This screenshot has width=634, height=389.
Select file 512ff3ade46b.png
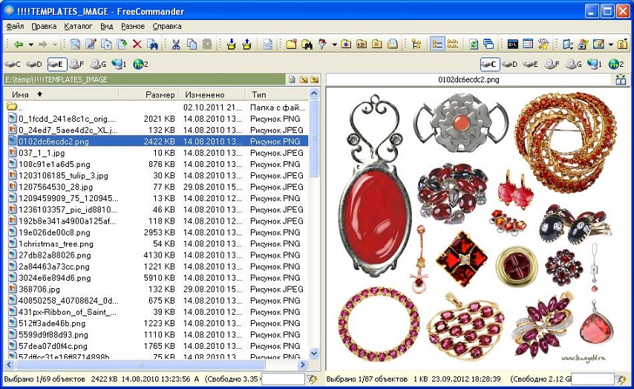coord(156,324)
